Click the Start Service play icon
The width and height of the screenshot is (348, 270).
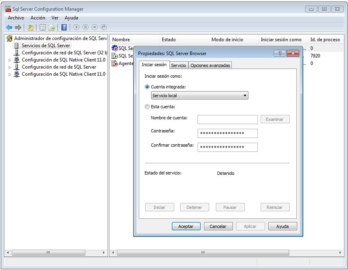point(76,27)
